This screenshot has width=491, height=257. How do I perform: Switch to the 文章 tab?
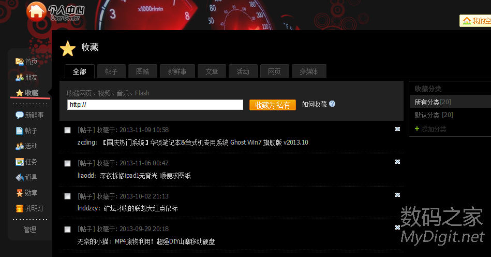[x=212, y=72]
